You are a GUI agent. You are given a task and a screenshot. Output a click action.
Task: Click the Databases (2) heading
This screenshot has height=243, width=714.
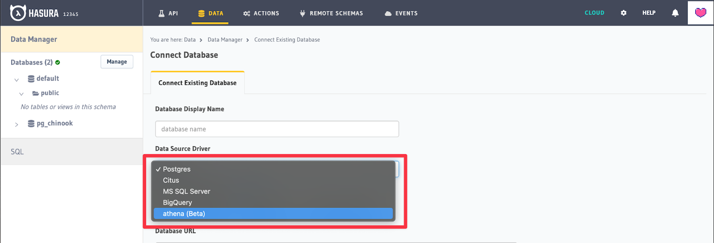coord(32,62)
